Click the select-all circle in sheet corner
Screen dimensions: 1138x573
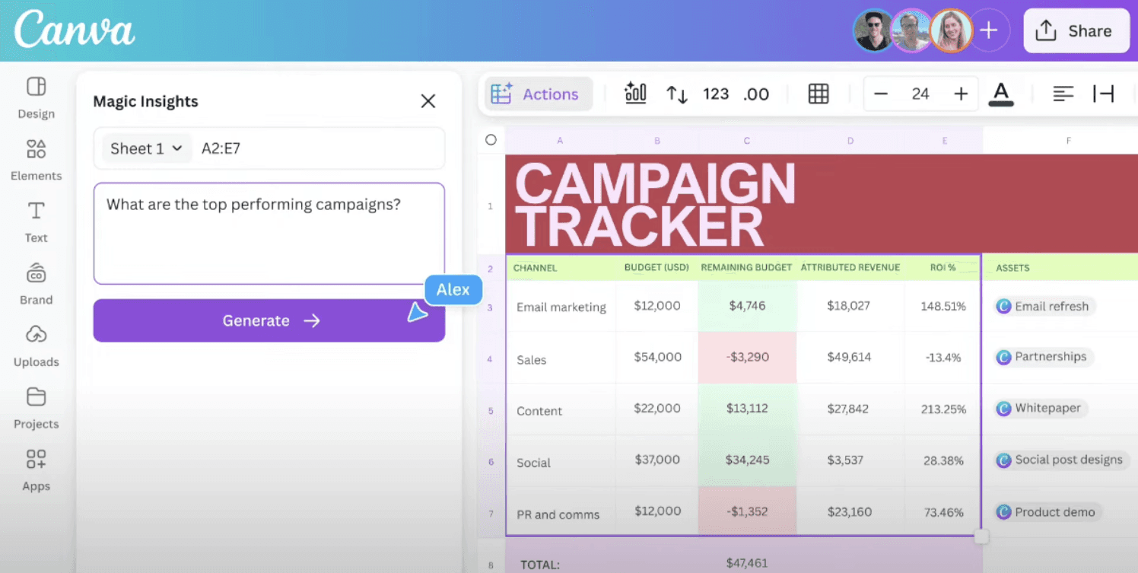coord(491,140)
